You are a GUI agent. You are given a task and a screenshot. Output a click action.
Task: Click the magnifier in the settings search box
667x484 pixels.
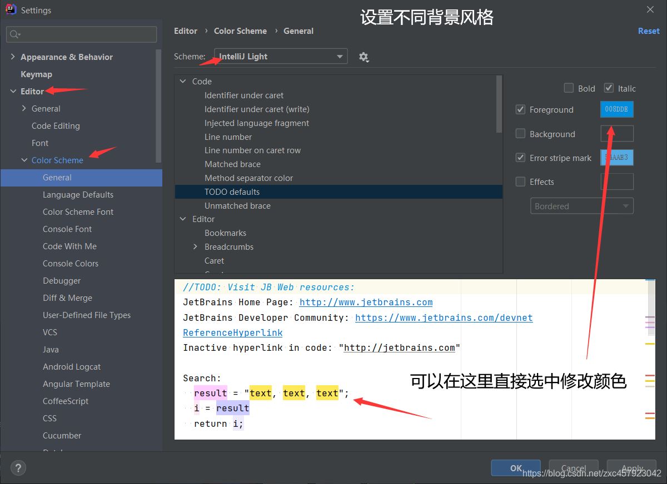coord(13,34)
